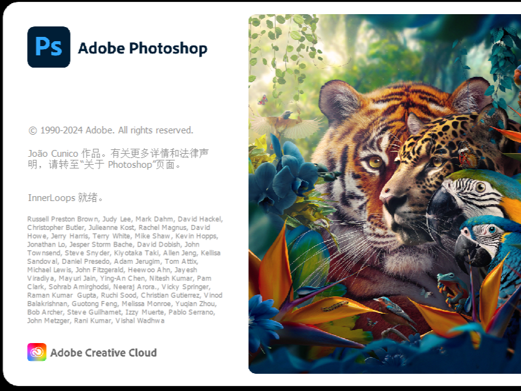Click the InnerLoops 就绪 loading status text
The image size is (521, 391).
coord(66,198)
